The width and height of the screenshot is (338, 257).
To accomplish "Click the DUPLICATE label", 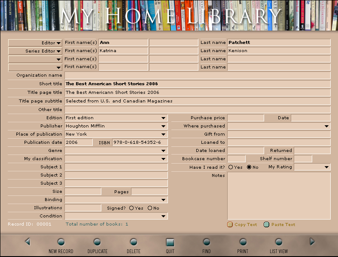I will tap(97, 251).
